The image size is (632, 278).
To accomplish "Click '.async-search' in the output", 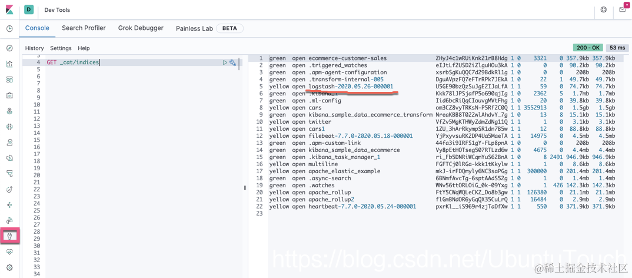I will pyautogui.click(x=330, y=178).
